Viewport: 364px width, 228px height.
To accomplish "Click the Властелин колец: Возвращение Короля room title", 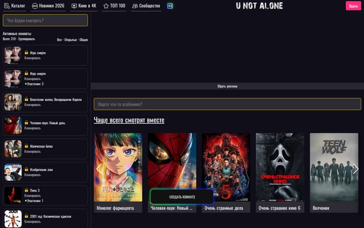I will tap(56, 99).
